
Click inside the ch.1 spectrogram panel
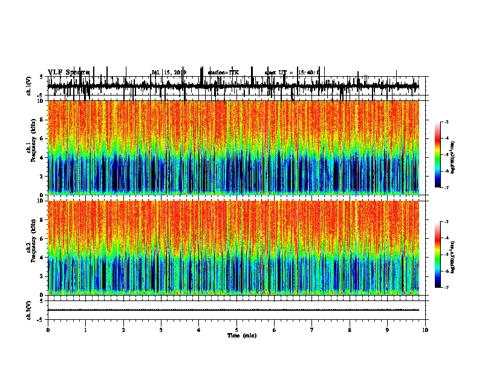[x=233, y=148]
